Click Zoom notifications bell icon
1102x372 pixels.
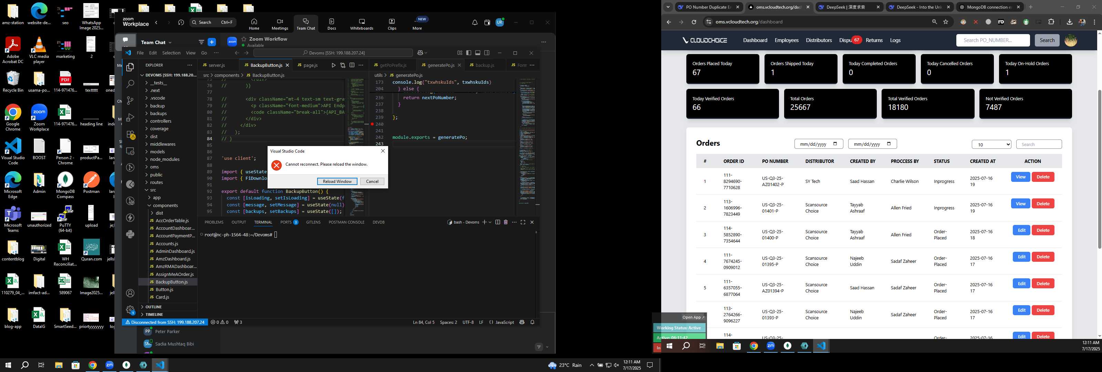[x=475, y=23]
